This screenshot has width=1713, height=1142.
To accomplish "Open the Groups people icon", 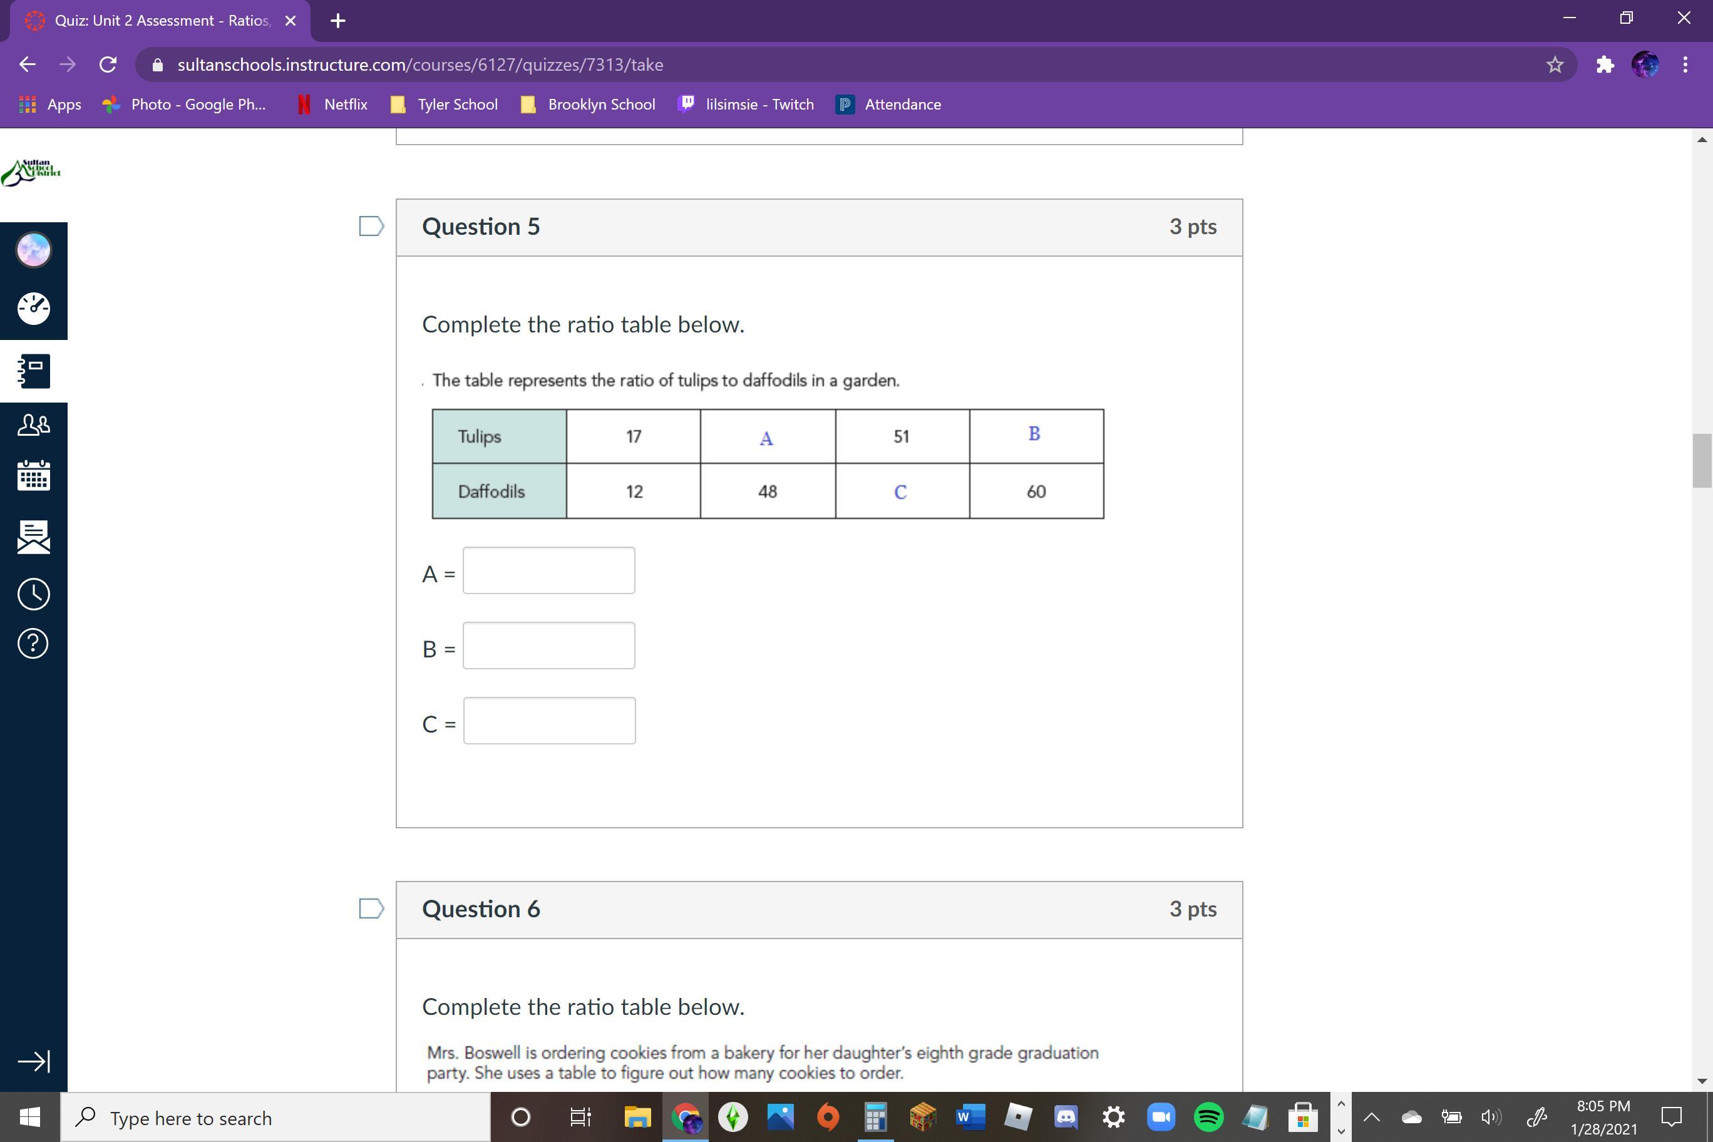I will click(x=34, y=424).
